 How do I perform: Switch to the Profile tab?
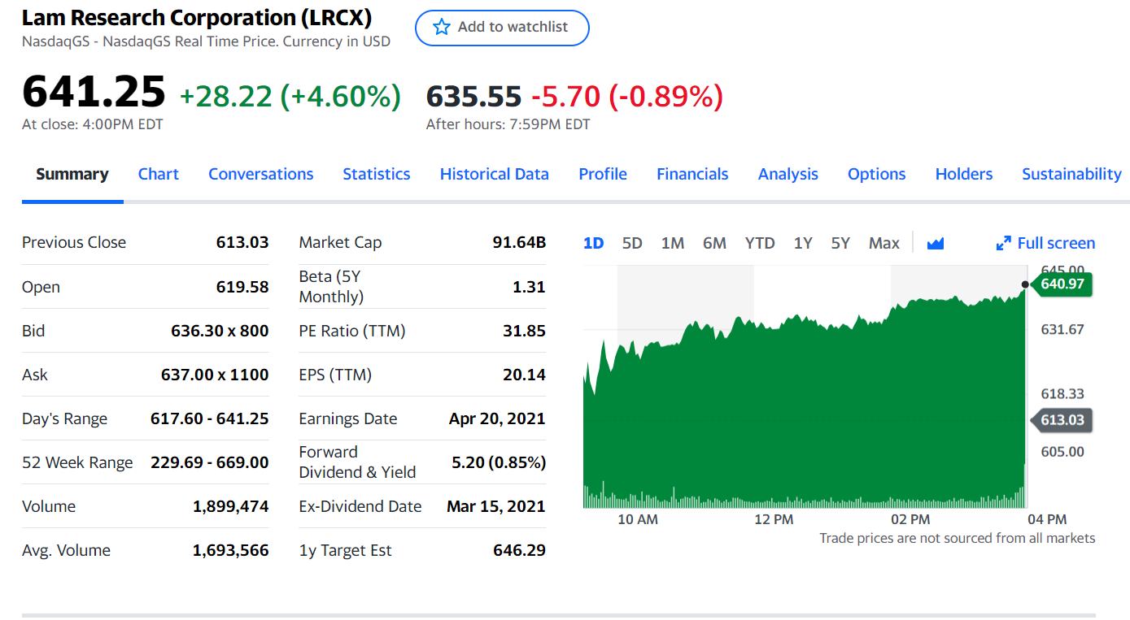(x=603, y=174)
